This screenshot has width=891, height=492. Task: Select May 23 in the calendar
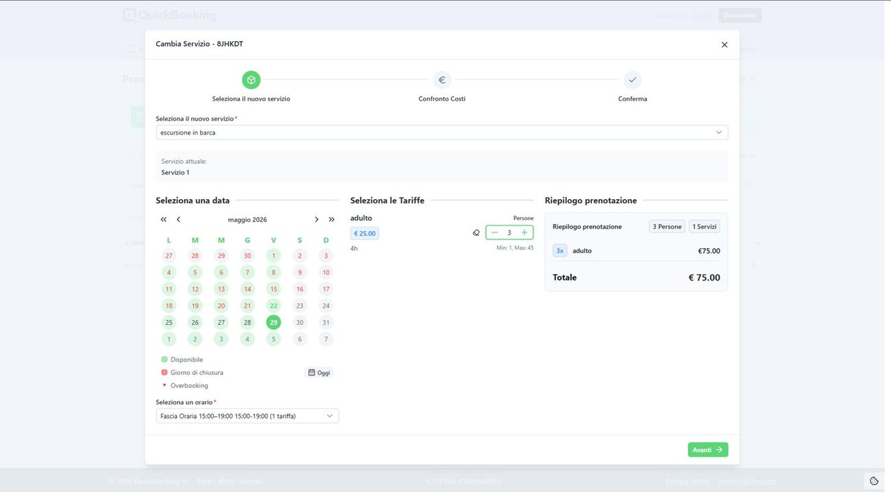pos(300,306)
